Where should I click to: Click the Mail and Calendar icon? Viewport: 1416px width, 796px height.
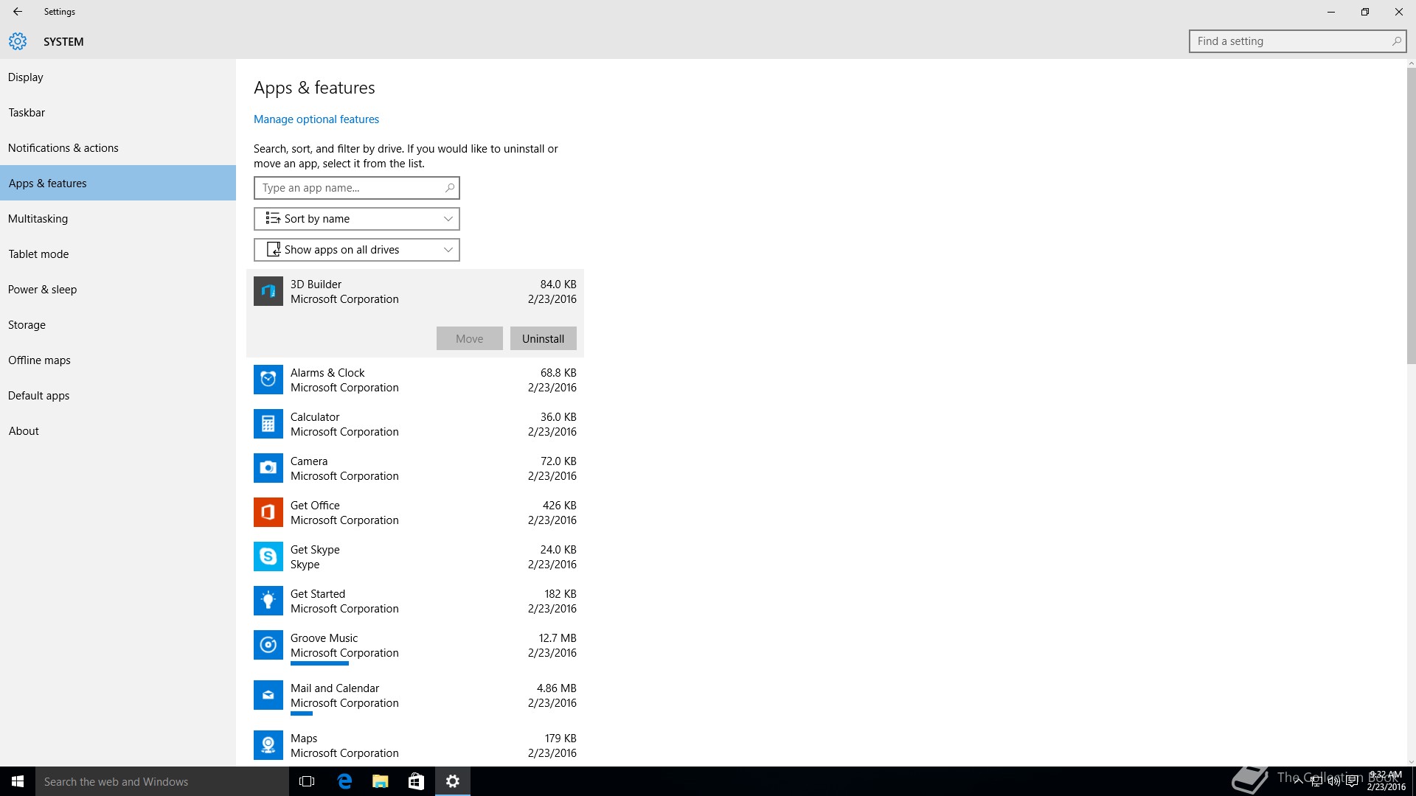(268, 695)
